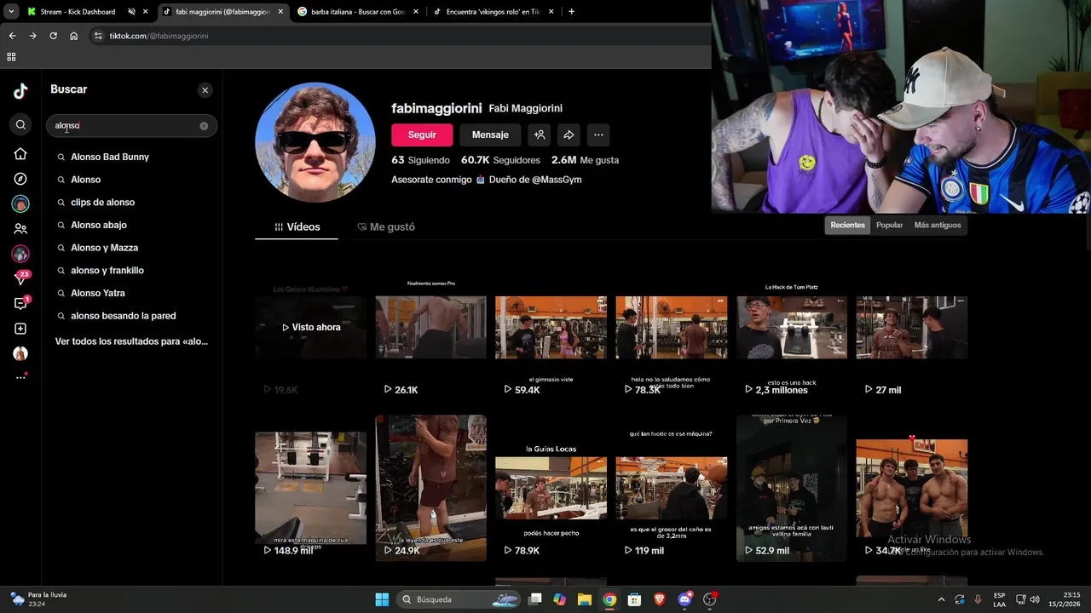Open fabimaggiorini profile picture
1091x613 pixels.
click(x=315, y=142)
